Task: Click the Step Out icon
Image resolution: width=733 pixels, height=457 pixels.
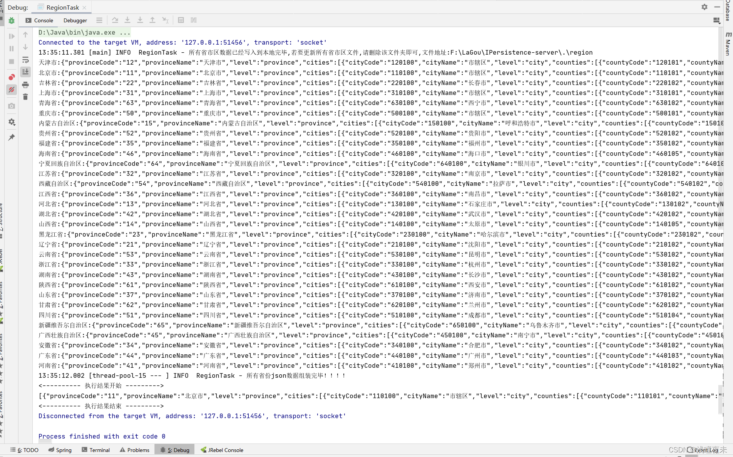Action: [152, 20]
